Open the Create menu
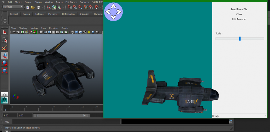Image resolution: width=270 pixels, height=132 pixels. [x=28, y=2]
